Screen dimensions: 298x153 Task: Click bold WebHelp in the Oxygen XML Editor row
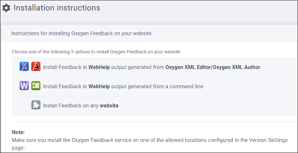[x=99, y=67]
